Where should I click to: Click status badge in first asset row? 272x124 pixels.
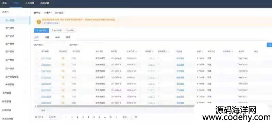point(63,58)
